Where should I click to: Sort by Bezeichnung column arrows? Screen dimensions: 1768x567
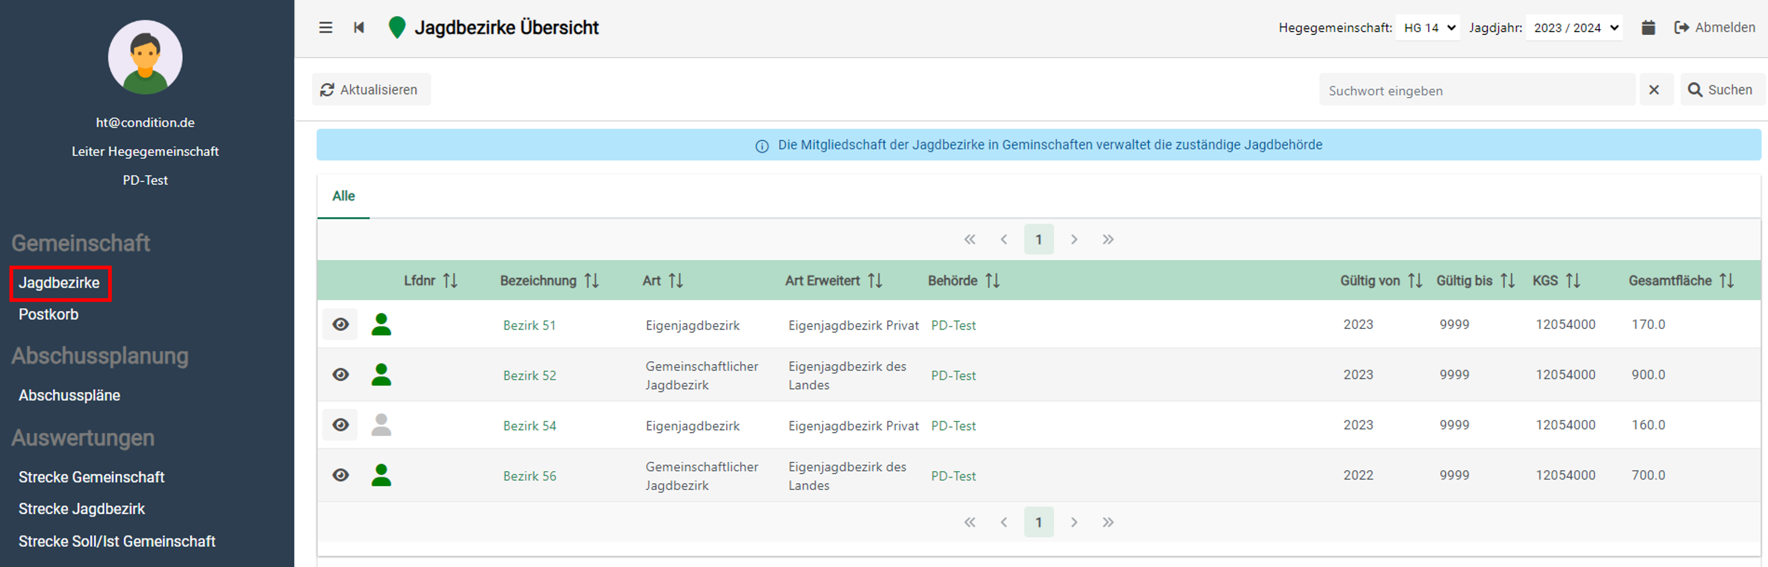pyautogui.click(x=591, y=281)
